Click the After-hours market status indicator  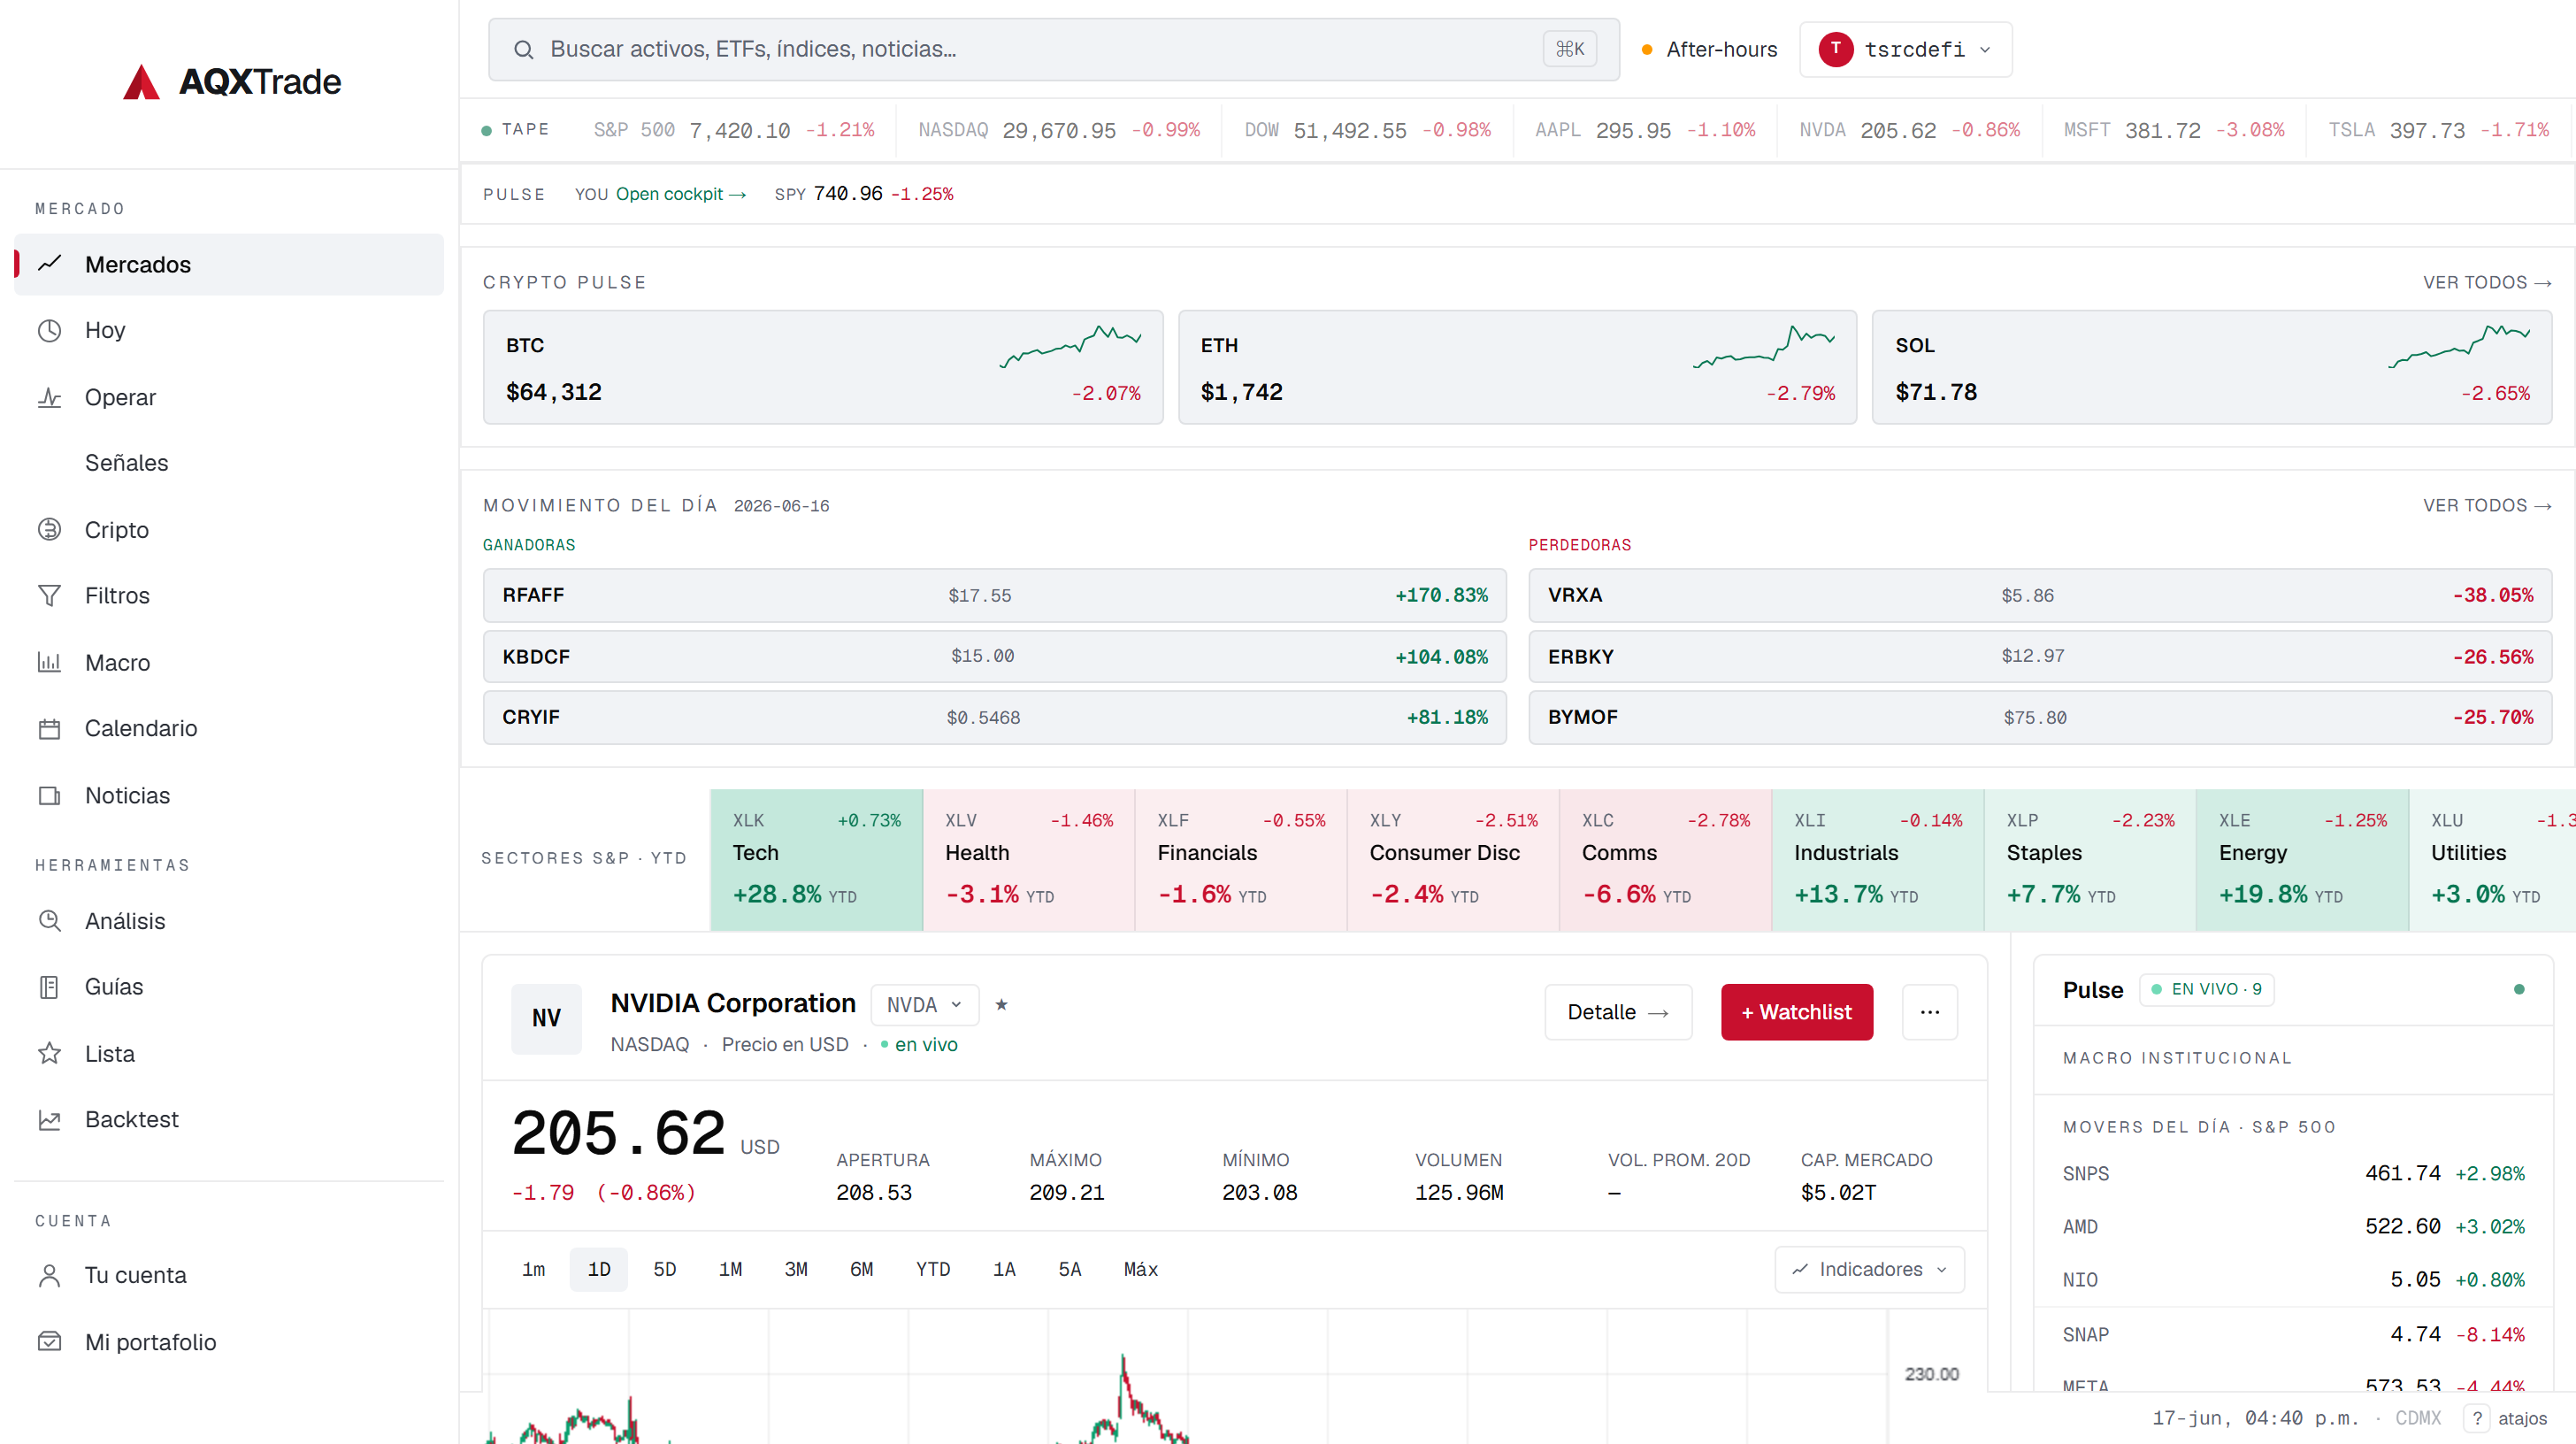coord(1709,49)
